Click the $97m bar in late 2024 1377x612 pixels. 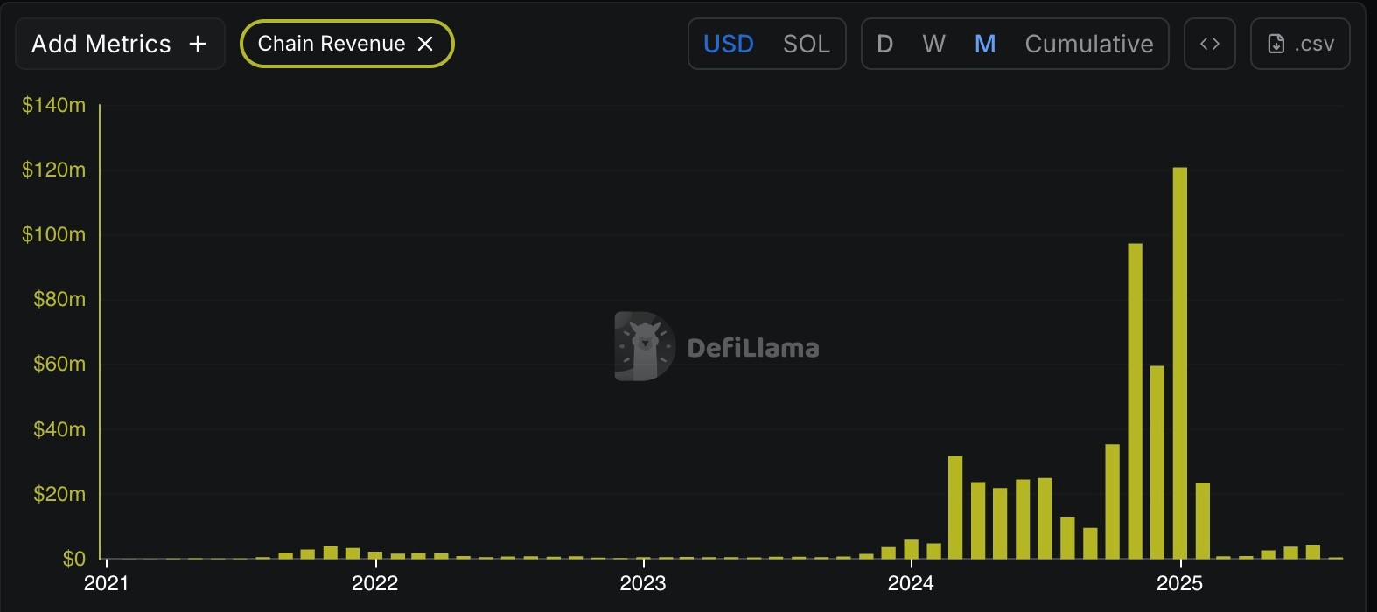pyautogui.click(x=1135, y=400)
